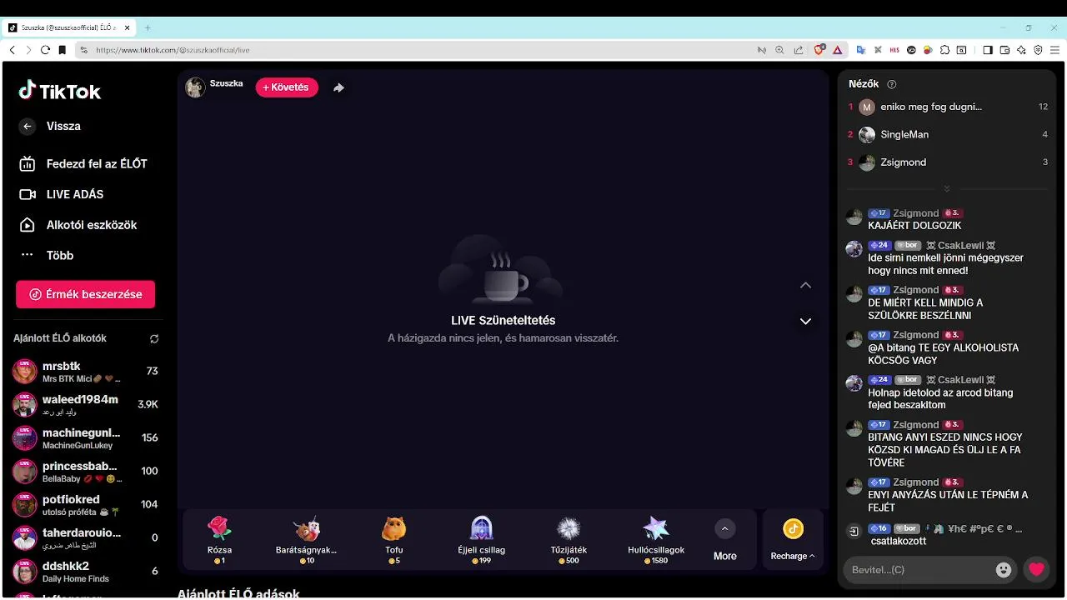The width and height of the screenshot is (1067, 600).
Task: Open the Recharge coins menu
Action: click(793, 540)
